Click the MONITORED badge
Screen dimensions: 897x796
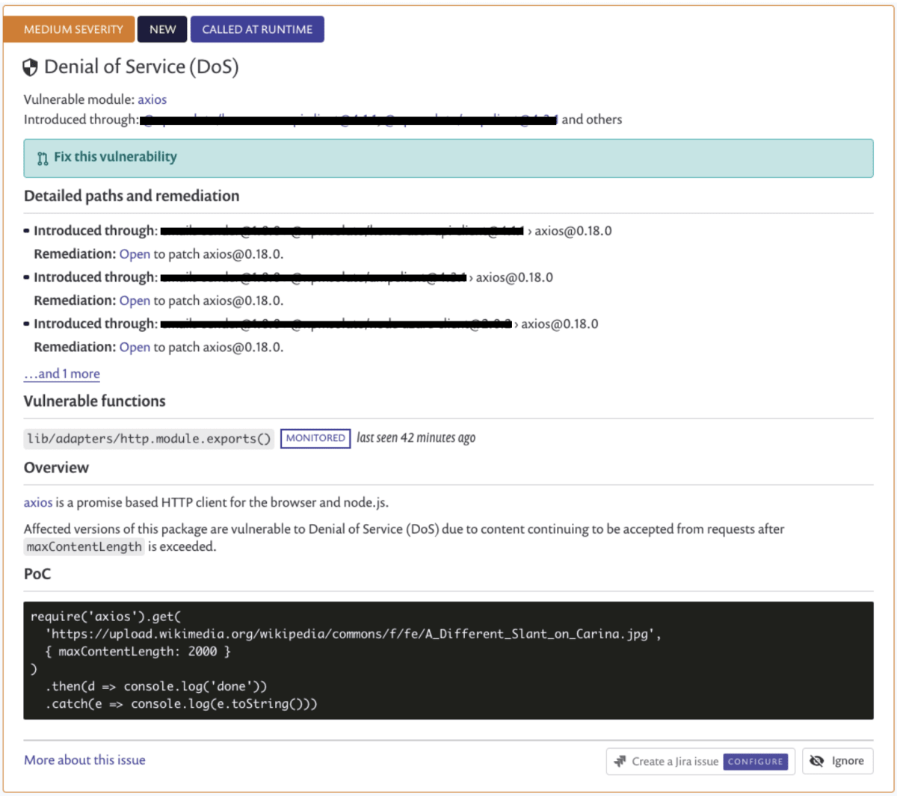click(315, 438)
